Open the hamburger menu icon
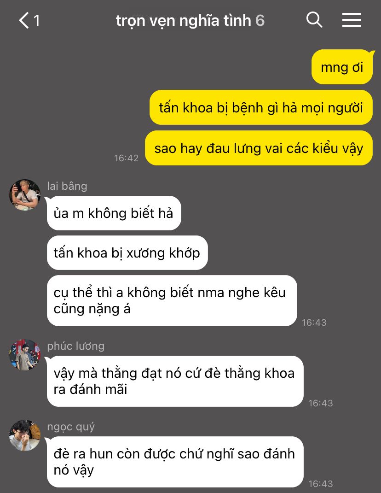 (x=352, y=20)
